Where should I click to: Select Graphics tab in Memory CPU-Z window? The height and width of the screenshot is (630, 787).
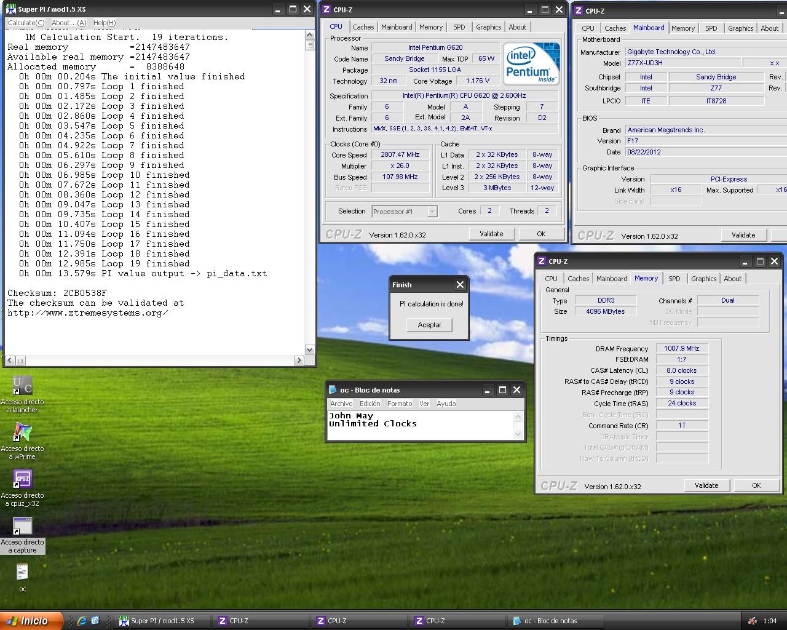(704, 279)
